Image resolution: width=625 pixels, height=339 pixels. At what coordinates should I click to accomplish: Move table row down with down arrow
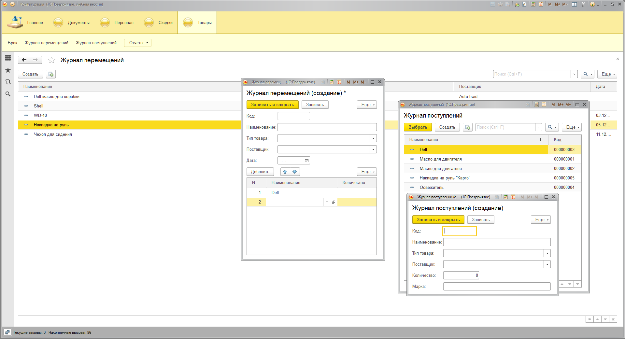point(295,172)
